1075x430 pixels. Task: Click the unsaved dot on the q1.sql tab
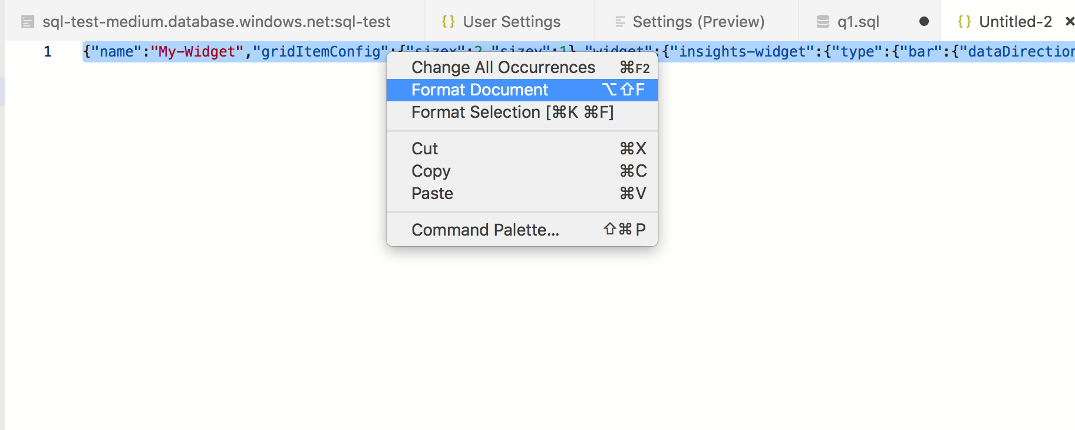(924, 22)
